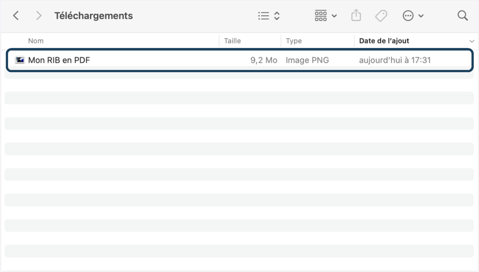The width and height of the screenshot is (479, 272).
Task: Toggle sort direction chevron on date column
Action: pyautogui.click(x=472, y=41)
